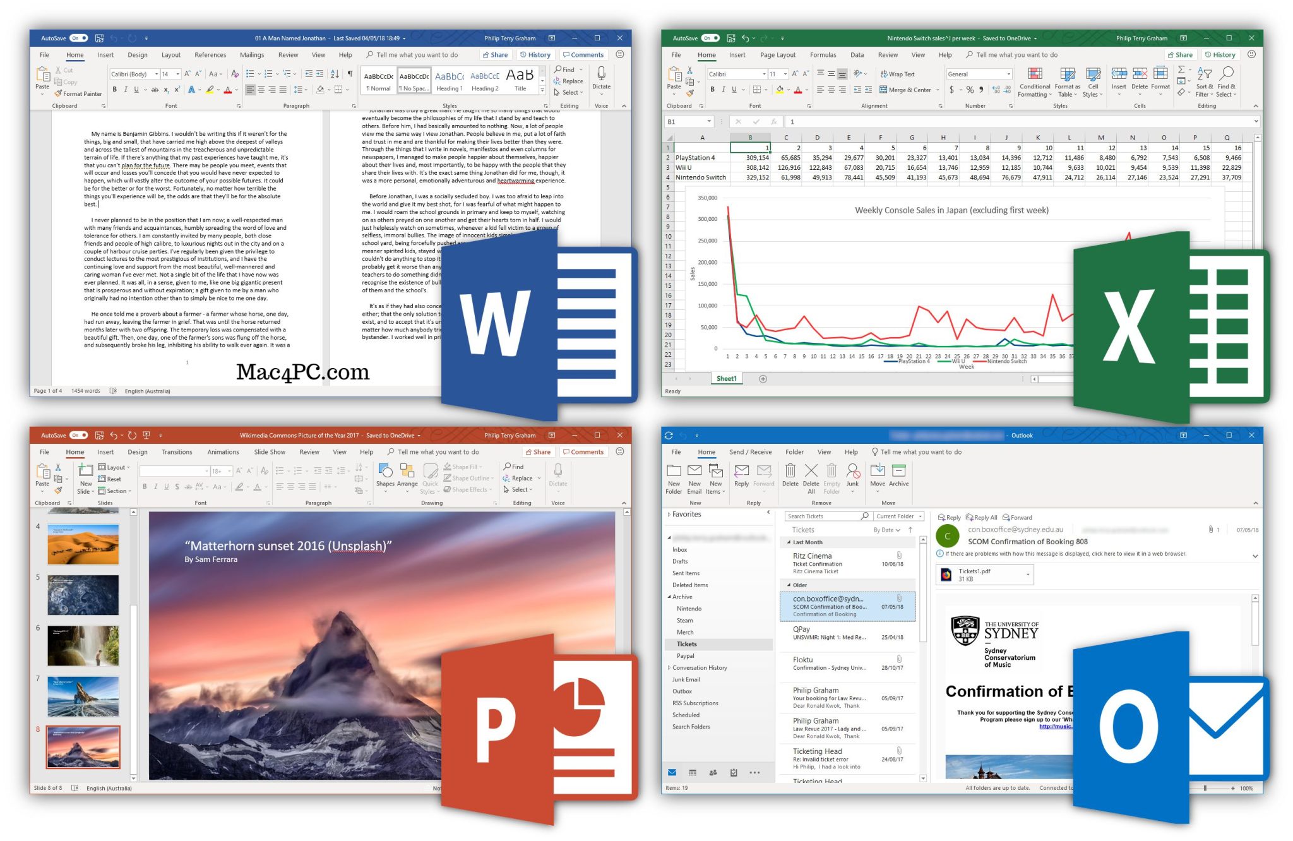Click the Nintendo Switch sales chart
This screenshot has height=841, width=1293.
click(x=924, y=283)
